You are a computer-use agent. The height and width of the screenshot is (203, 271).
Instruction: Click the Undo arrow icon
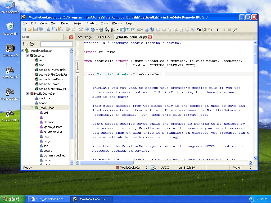click(x=67, y=30)
